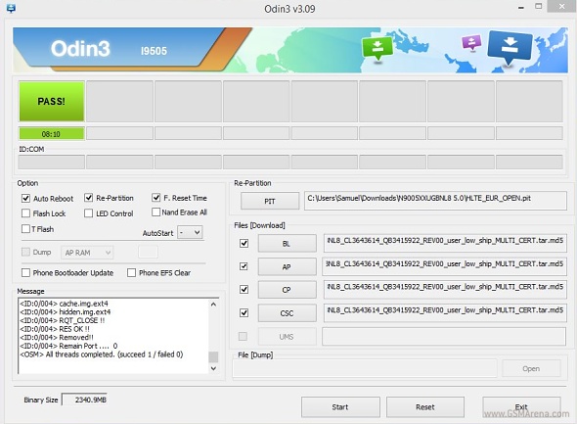This screenshot has height=424, width=577.
Task: Click the Start button
Action: tap(340, 407)
